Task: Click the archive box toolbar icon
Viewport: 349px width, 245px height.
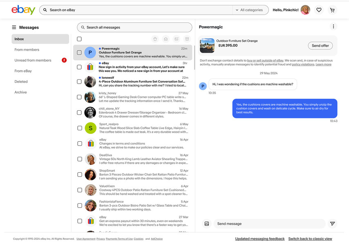Action: pyautogui.click(x=187, y=39)
